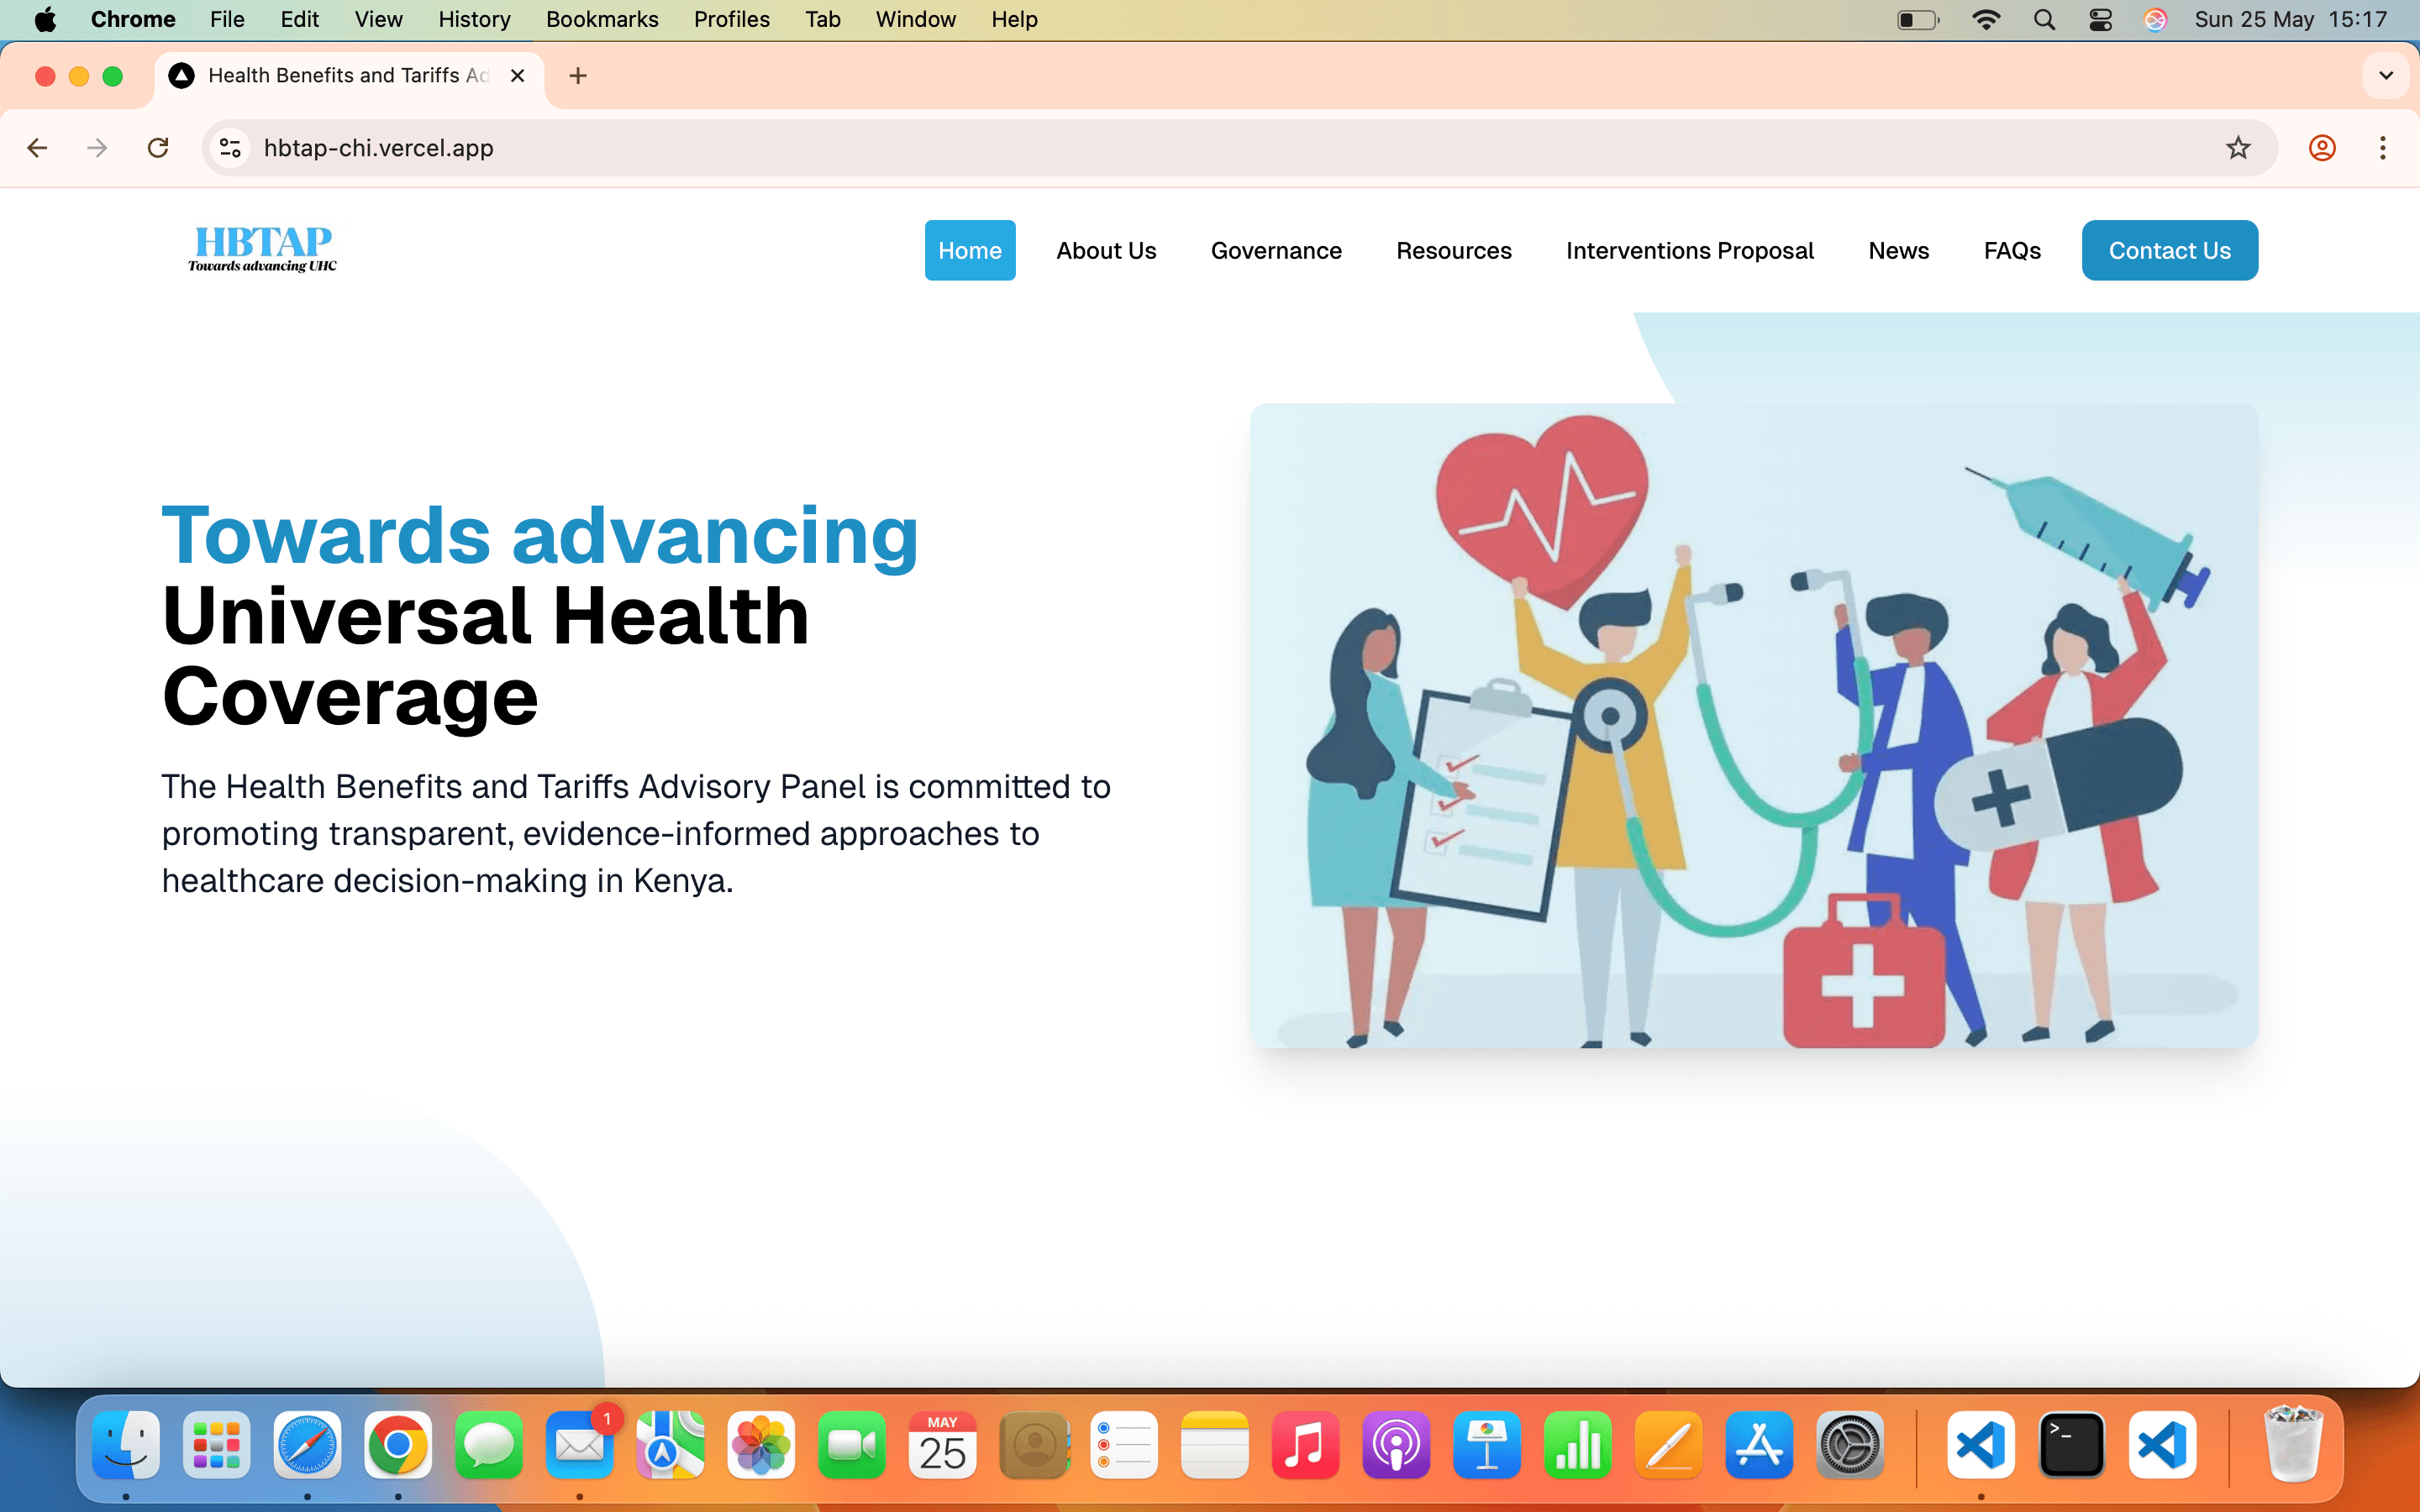Open the FAQs page

[2012, 250]
